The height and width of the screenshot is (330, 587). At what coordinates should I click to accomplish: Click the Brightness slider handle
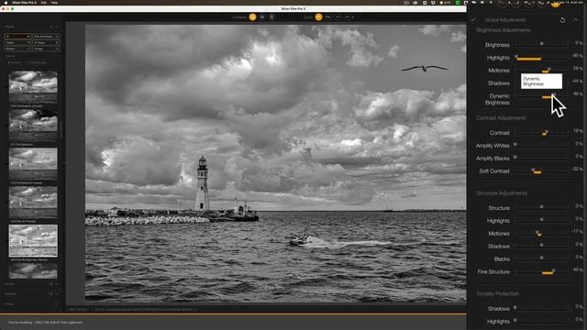coord(541,44)
